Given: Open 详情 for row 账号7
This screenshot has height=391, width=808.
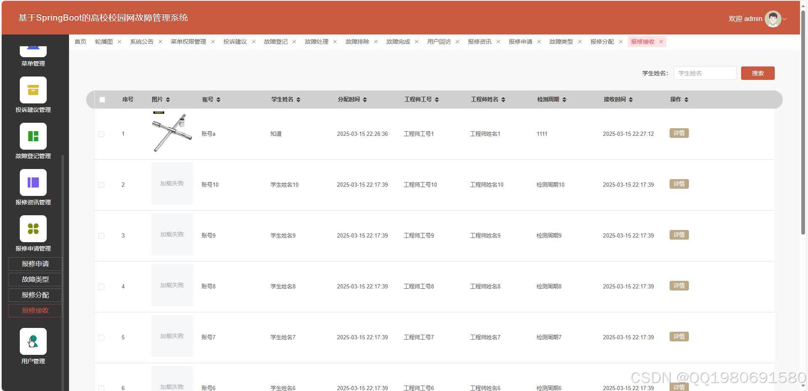Looking at the screenshot, I should (679, 337).
